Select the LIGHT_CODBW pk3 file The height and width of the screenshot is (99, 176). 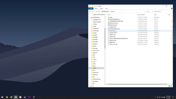119,38
